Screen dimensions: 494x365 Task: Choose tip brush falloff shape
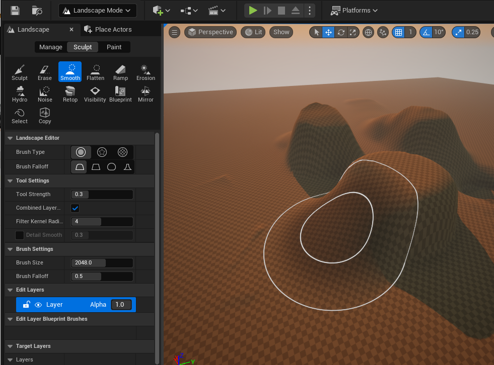(x=127, y=167)
